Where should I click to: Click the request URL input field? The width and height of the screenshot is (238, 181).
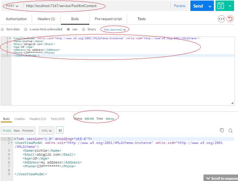[x=97, y=6]
